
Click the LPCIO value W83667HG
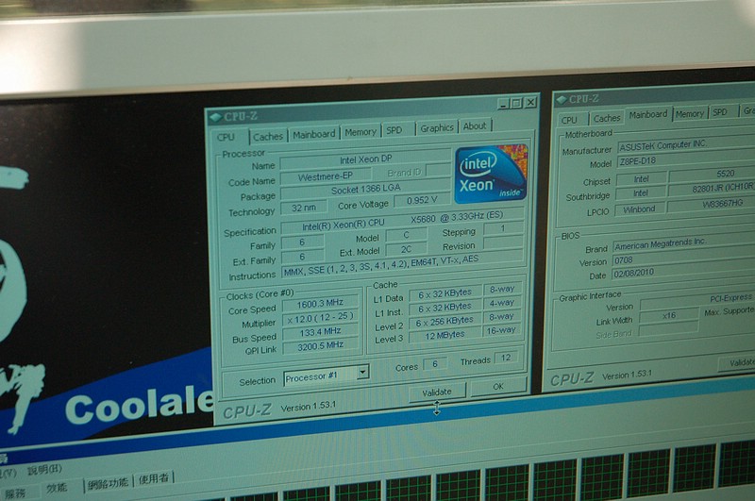(712, 204)
